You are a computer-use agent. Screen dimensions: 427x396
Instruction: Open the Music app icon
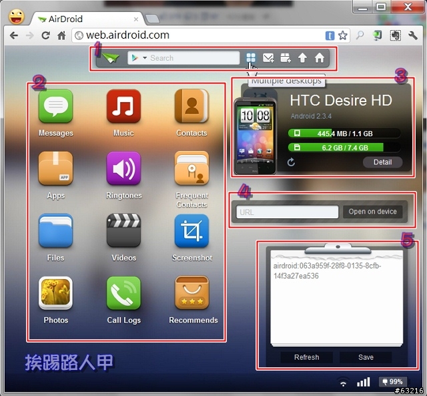(x=123, y=106)
